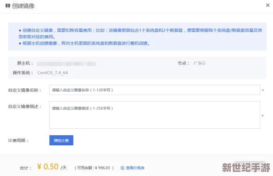273x176 pixels.
Task: Click the 计费周期 label
Action: (18, 140)
